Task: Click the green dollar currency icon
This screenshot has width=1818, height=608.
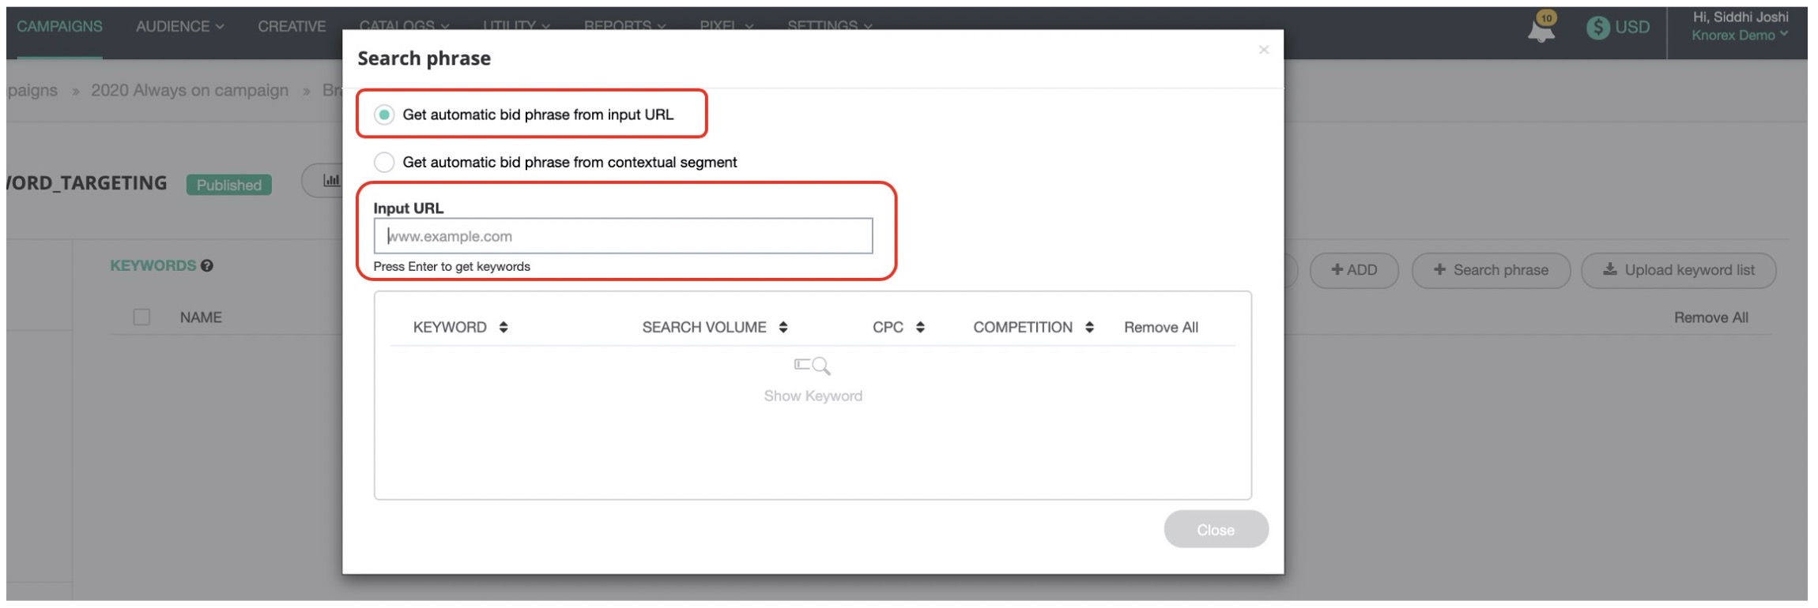Action: pos(1597,28)
